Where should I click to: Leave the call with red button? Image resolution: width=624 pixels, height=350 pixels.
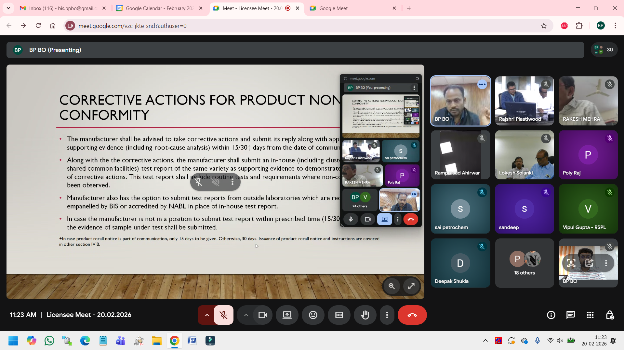click(412, 315)
